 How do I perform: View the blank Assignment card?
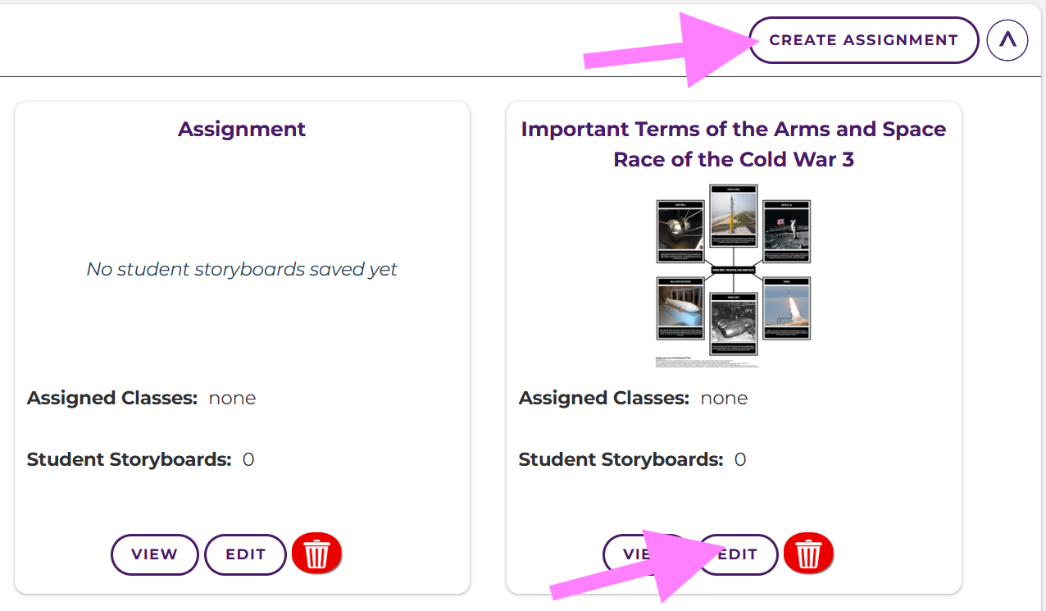click(154, 554)
